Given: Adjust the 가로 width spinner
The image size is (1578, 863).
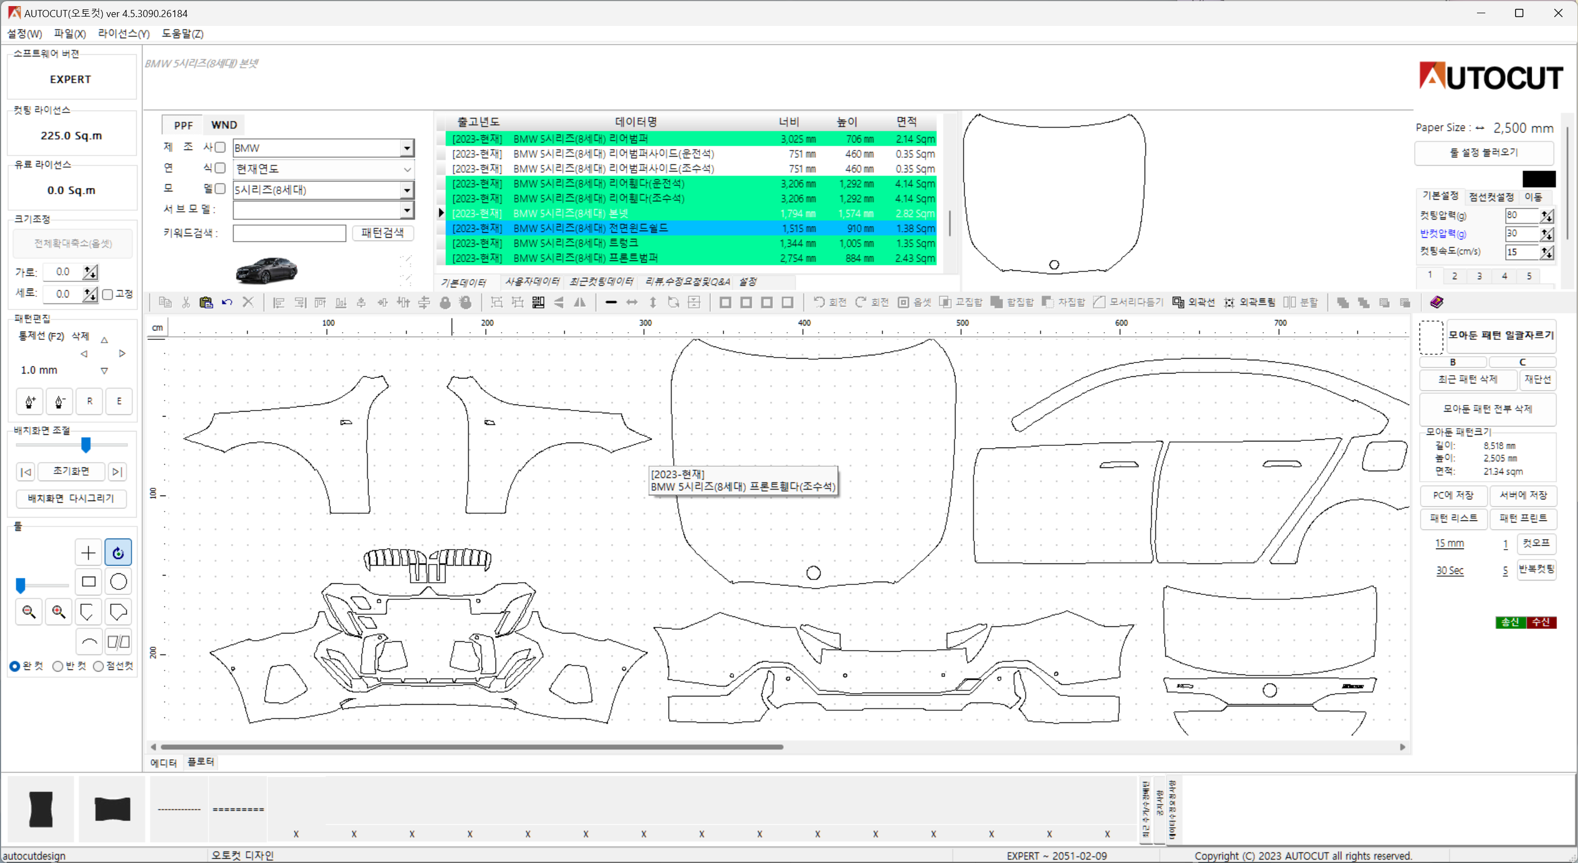Looking at the screenshot, I should (90, 272).
